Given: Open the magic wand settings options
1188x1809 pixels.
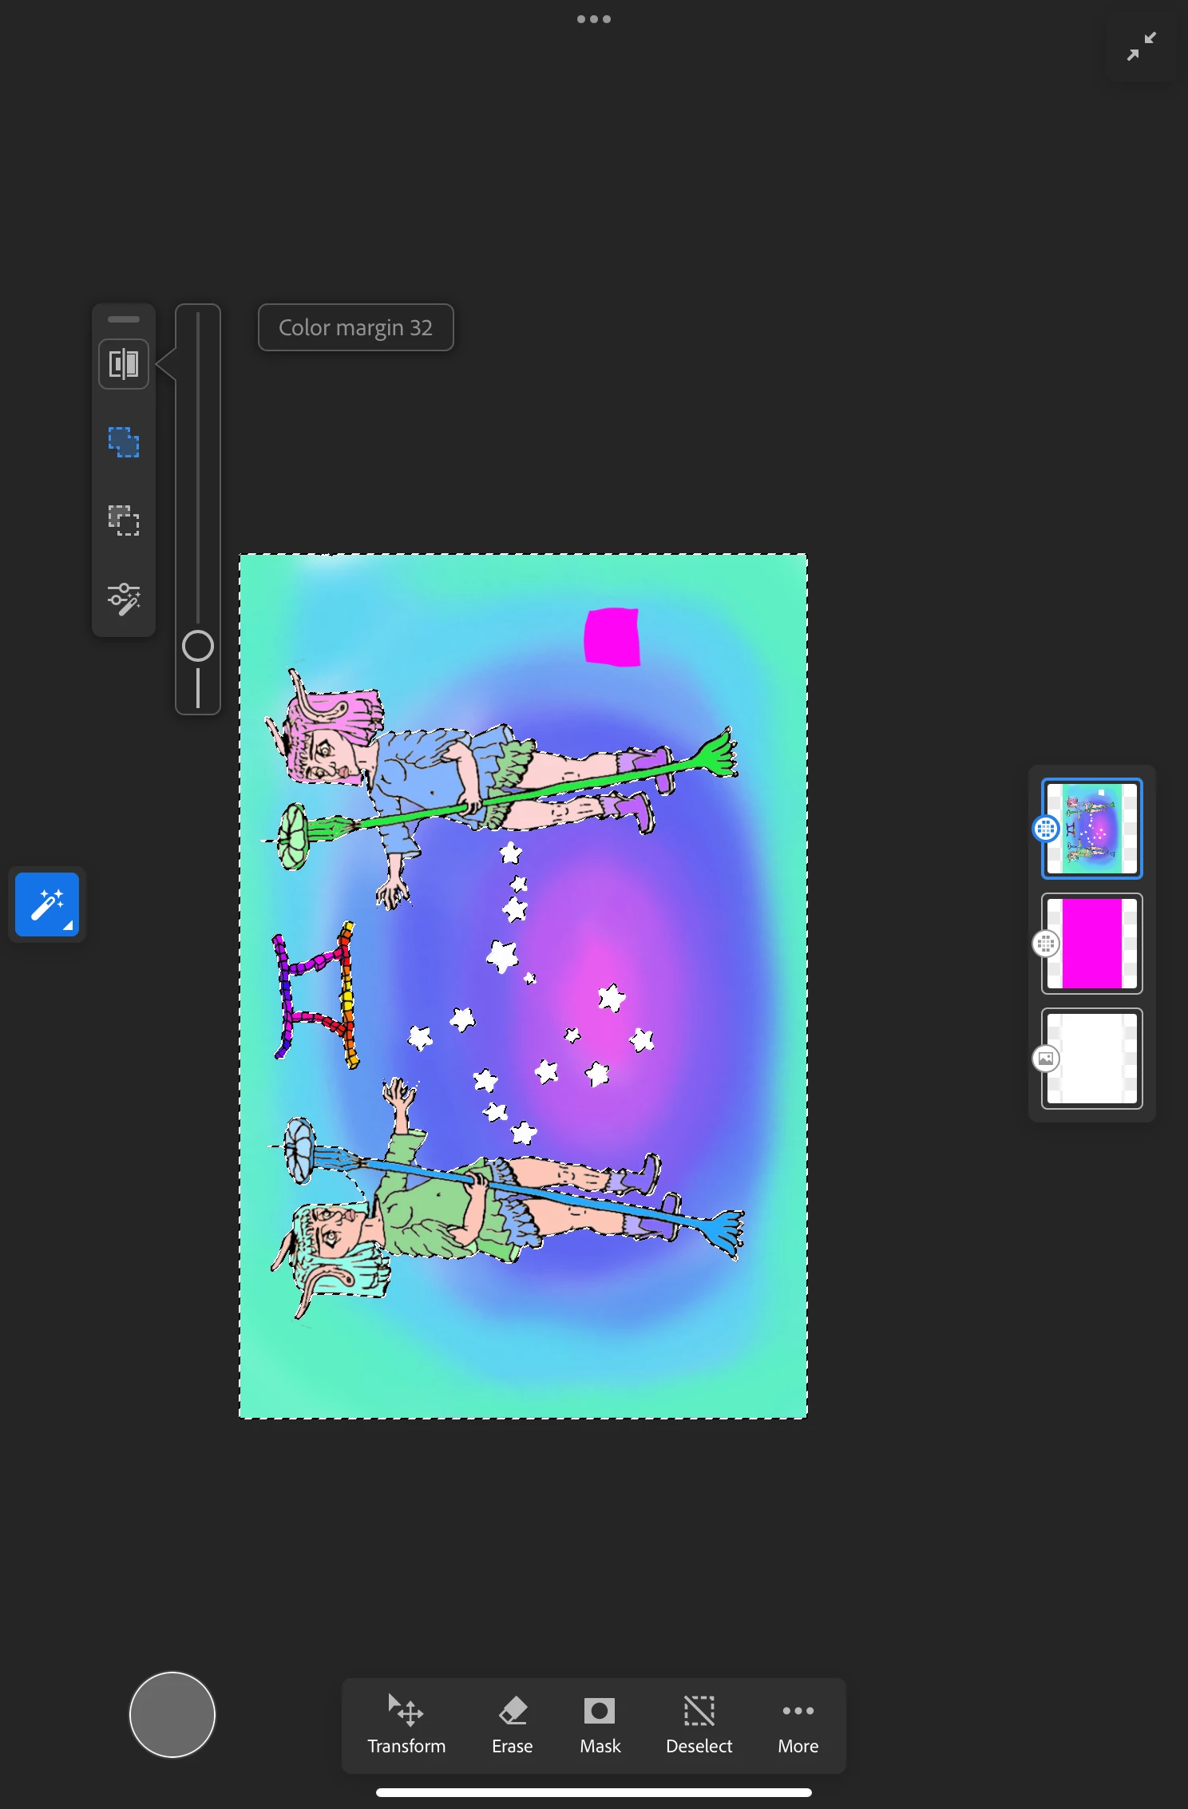Looking at the screenshot, I should [x=124, y=599].
